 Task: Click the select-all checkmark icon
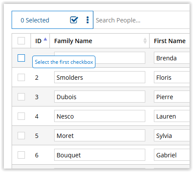tap(74, 20)
